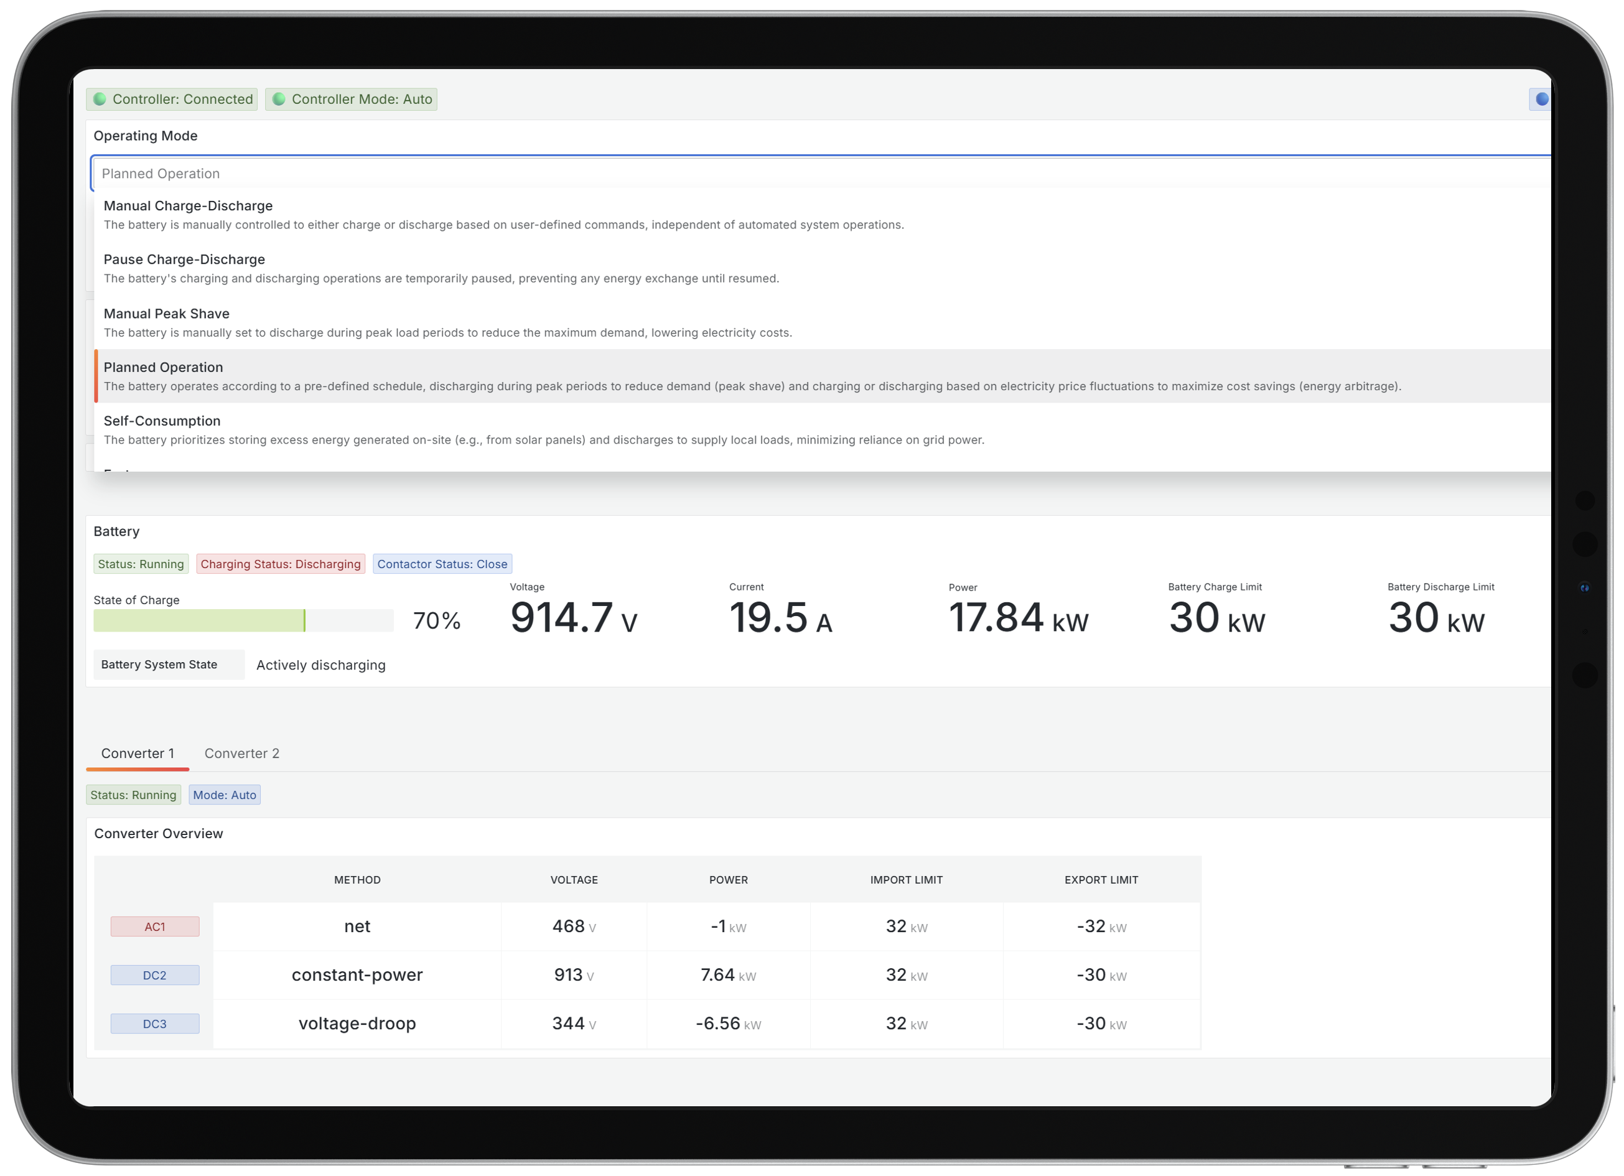Click the green Controller Connected status indicator

pyautogui.click(x=100, y=99)
